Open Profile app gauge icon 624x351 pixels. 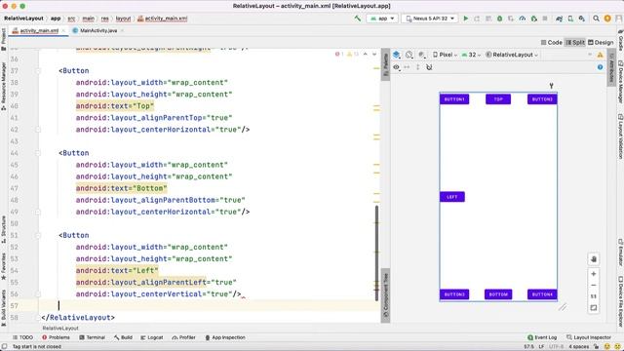pyautogui.click(x=523, y=19)
